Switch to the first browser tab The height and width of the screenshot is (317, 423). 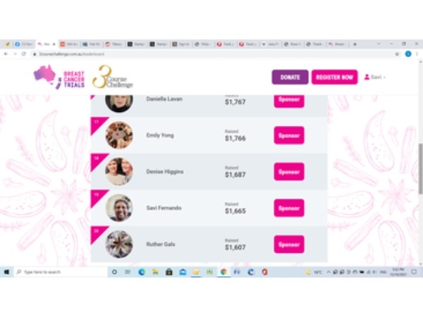[x=8, y=44]
